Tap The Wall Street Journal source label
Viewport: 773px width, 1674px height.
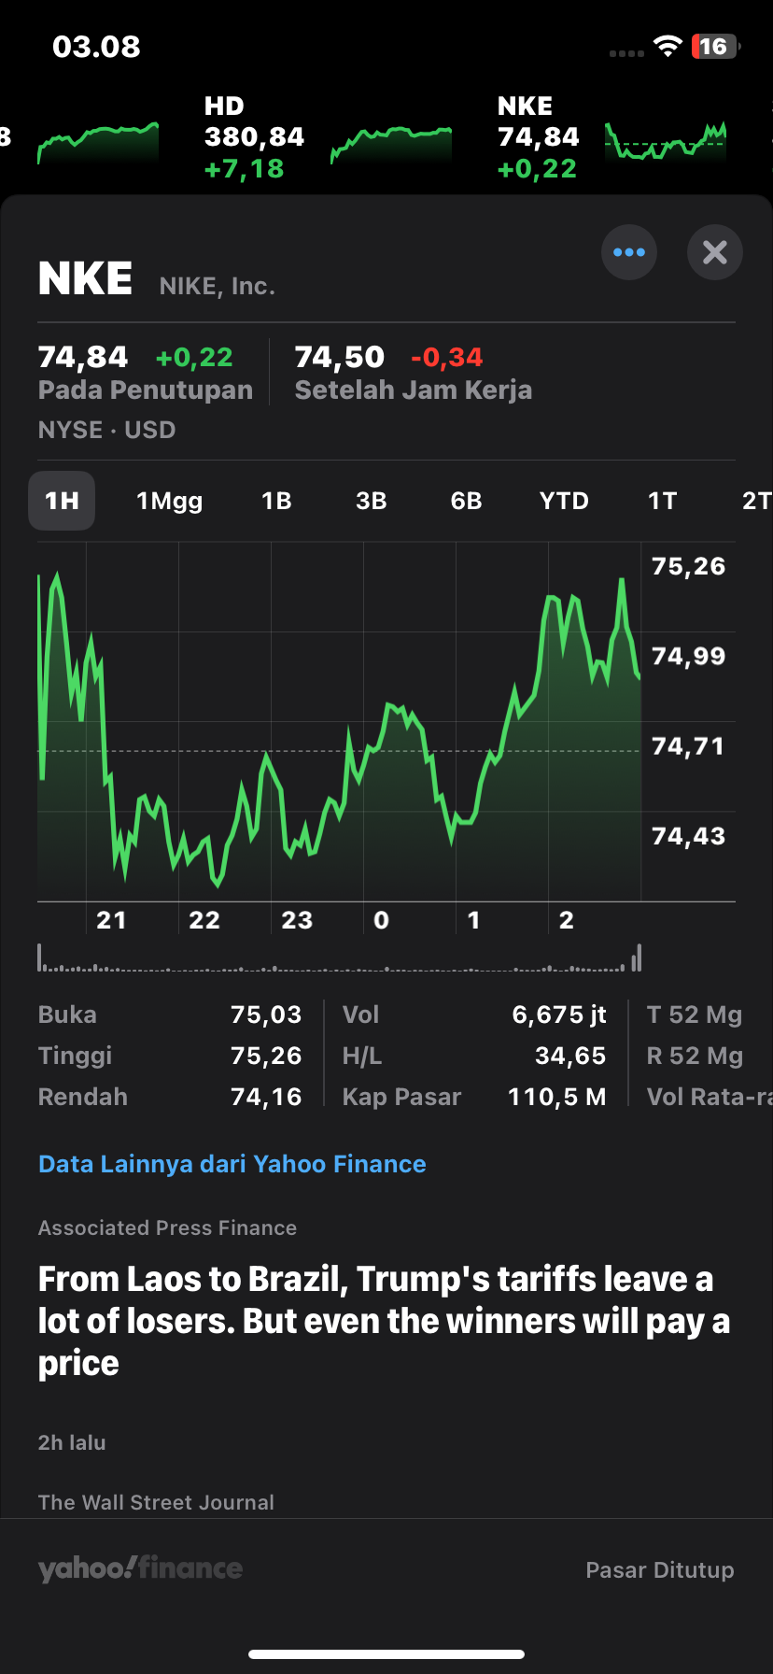click(x=156, y=1502)
